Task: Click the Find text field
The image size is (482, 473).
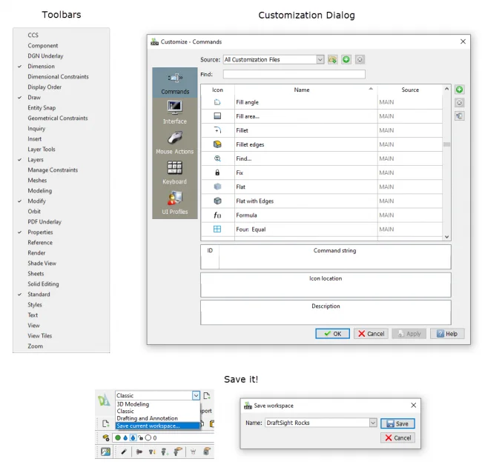Action: 294,74
